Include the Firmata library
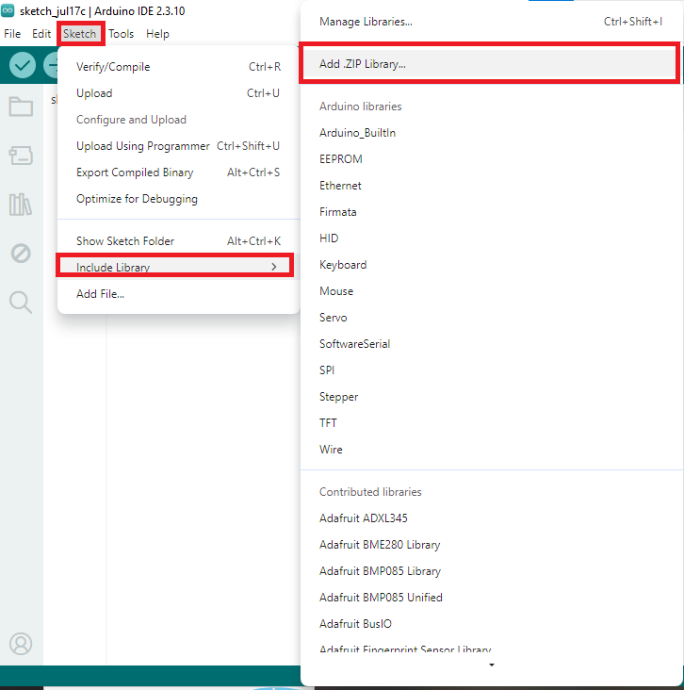The image size is (684, 690). 491,212
